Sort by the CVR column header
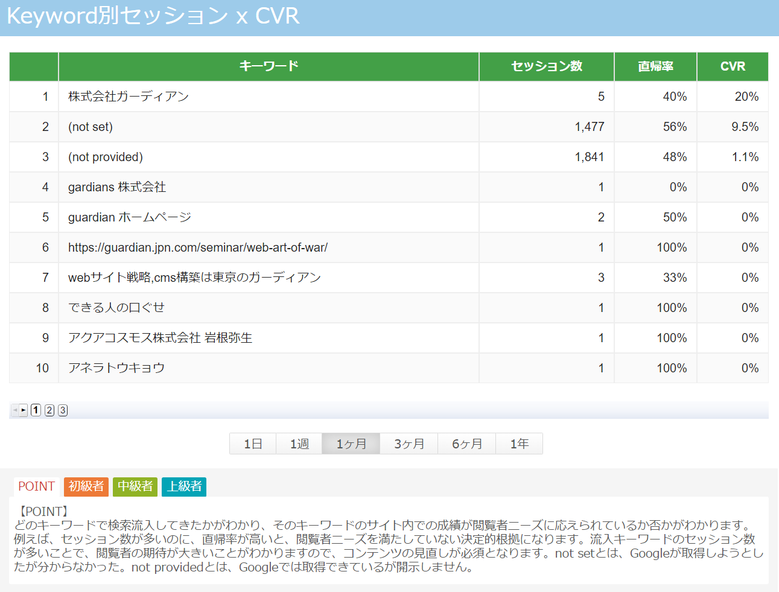Image resolution: width=779 pixels, height=592 pixels. [x=733, y=66]
